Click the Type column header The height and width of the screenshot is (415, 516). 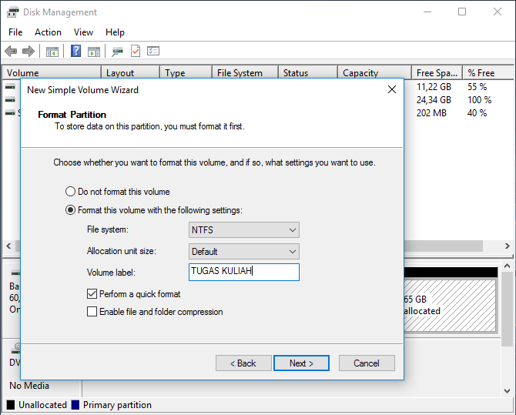pos(186,72)
